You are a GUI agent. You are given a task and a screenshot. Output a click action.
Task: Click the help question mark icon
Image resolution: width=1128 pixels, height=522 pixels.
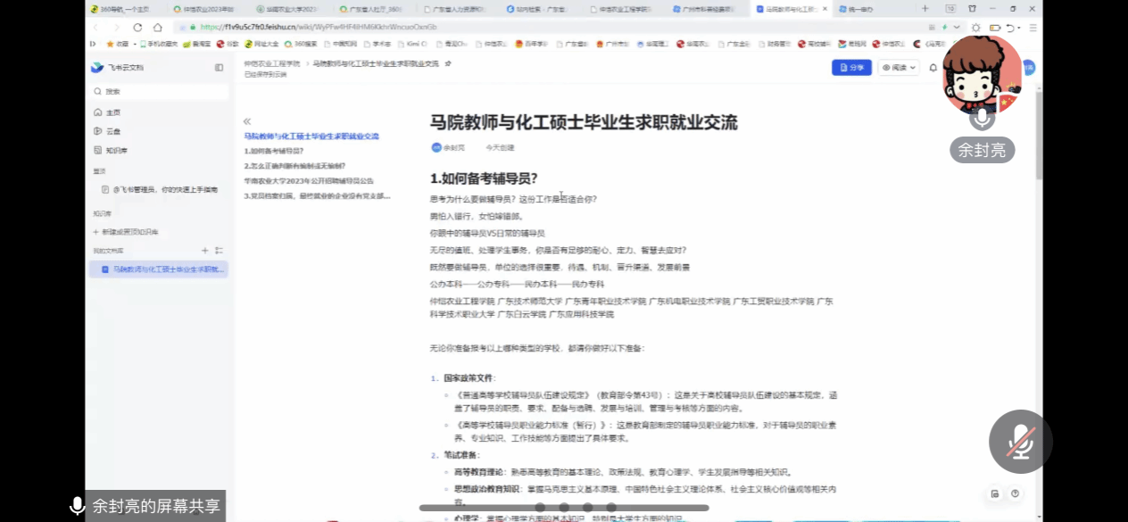coord(1015,493)
